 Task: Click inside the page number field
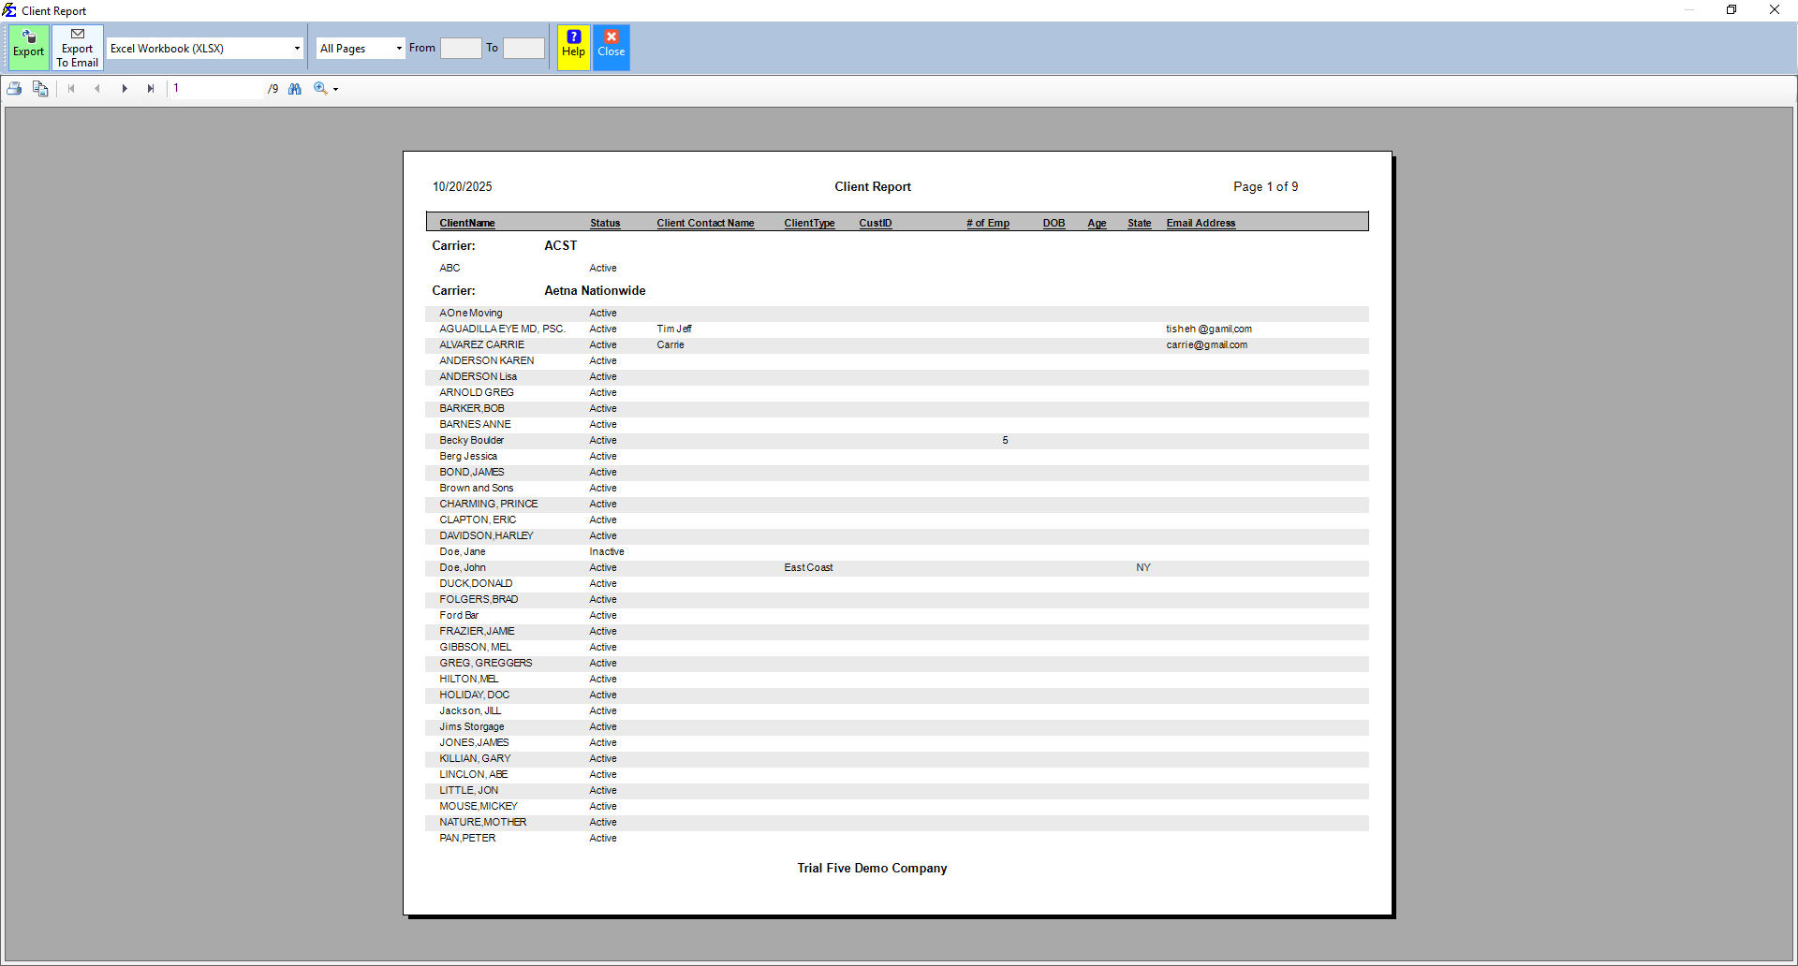pos(215,88)
